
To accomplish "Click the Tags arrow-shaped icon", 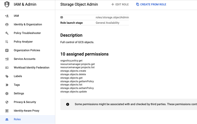I will 7,85.
